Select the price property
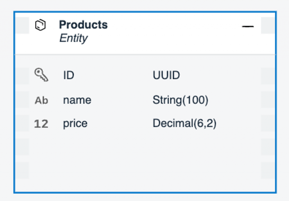This screenshot has height=201, width=289. pyautogui.click(x=75, y=124)
